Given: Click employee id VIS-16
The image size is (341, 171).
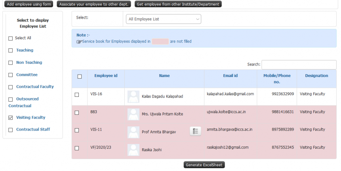Looking at the screenshot, I should point(96,94).
